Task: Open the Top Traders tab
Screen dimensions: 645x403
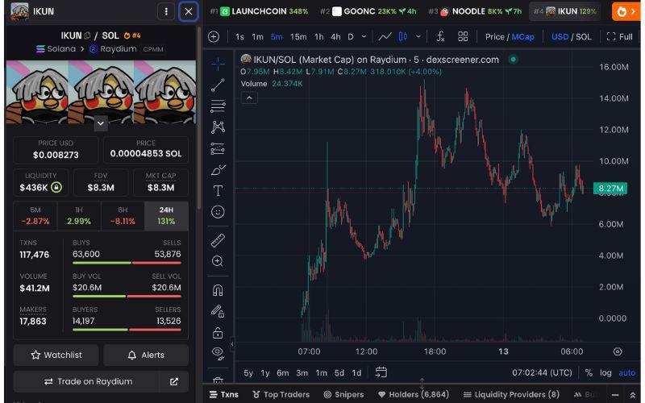Action: tap(281, 394)
